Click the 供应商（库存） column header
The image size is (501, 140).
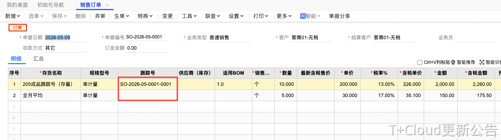196,73
